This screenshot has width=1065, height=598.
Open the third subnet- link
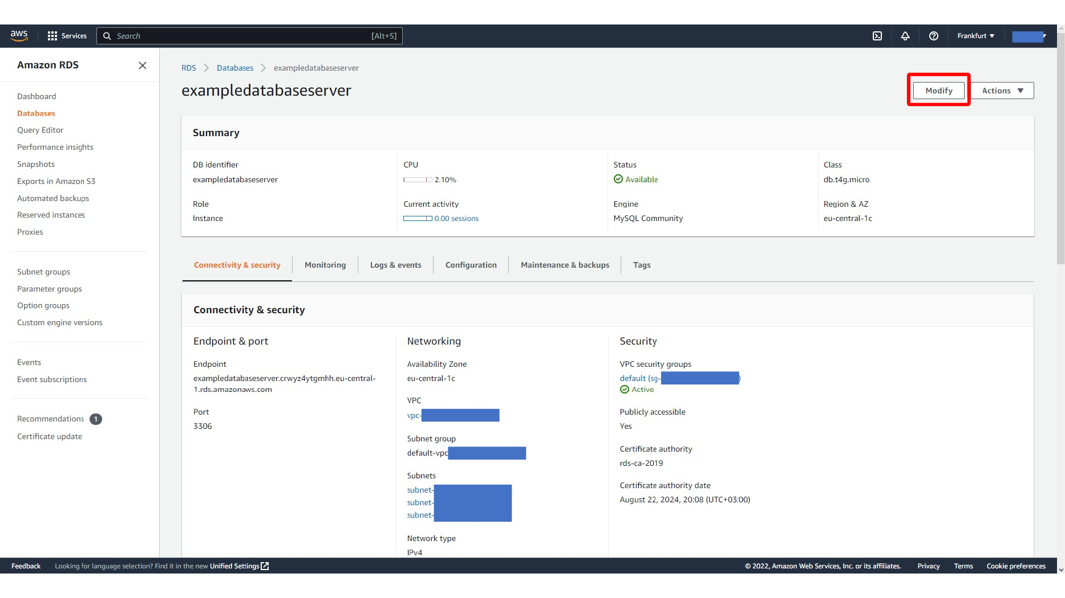(x=420, y=515)
